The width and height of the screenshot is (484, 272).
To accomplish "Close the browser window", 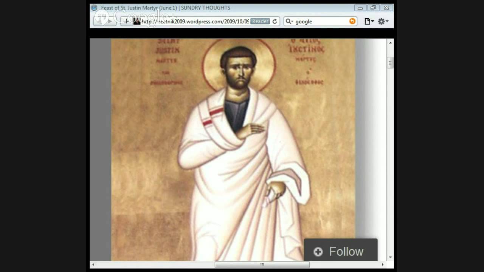I will click(x=386, y=8).
